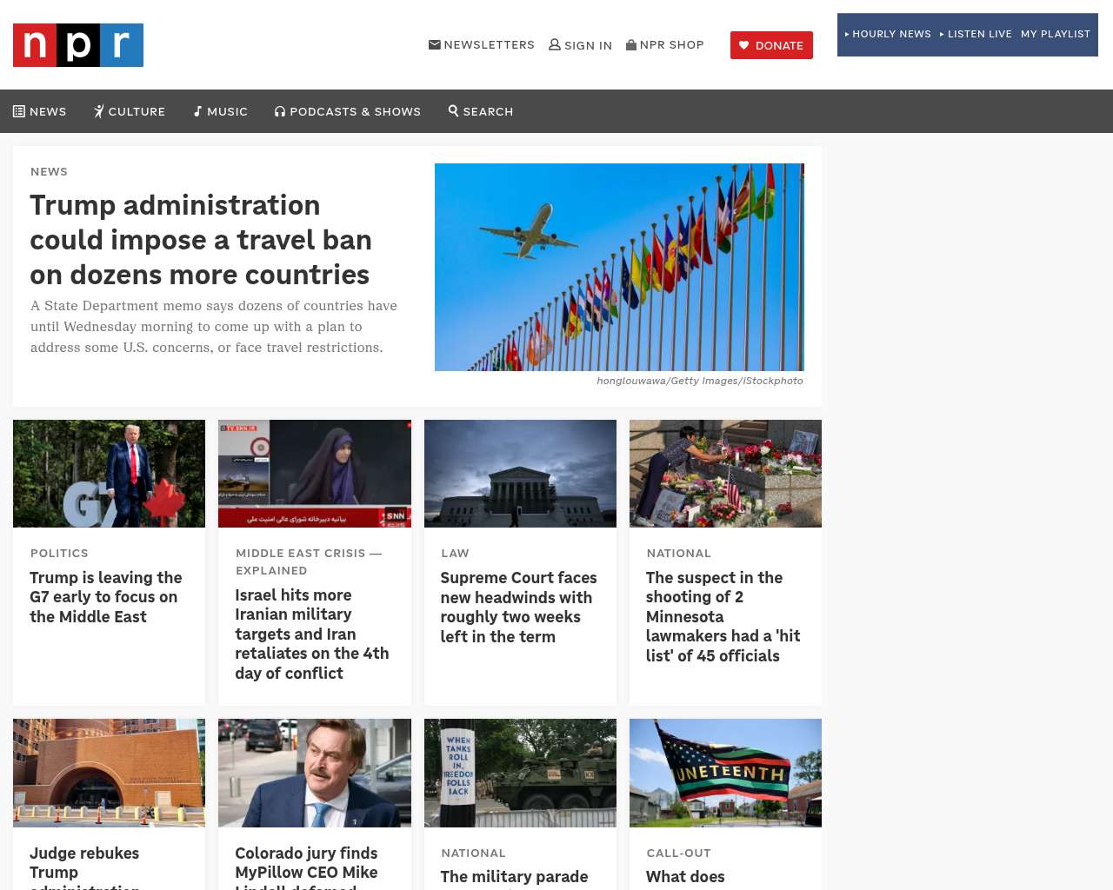1113x890 pixels.
Task: Click the NPR Shop bag icon
Action: tap(631, 44)
